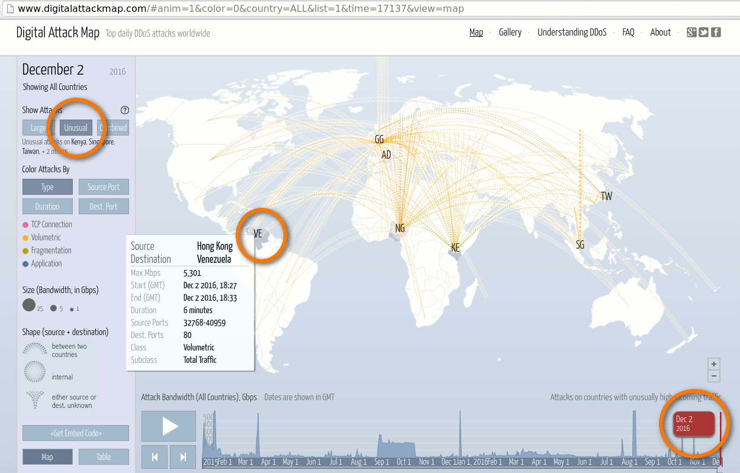Toggle the Unusual attacks filter

(x=76, y=128)
